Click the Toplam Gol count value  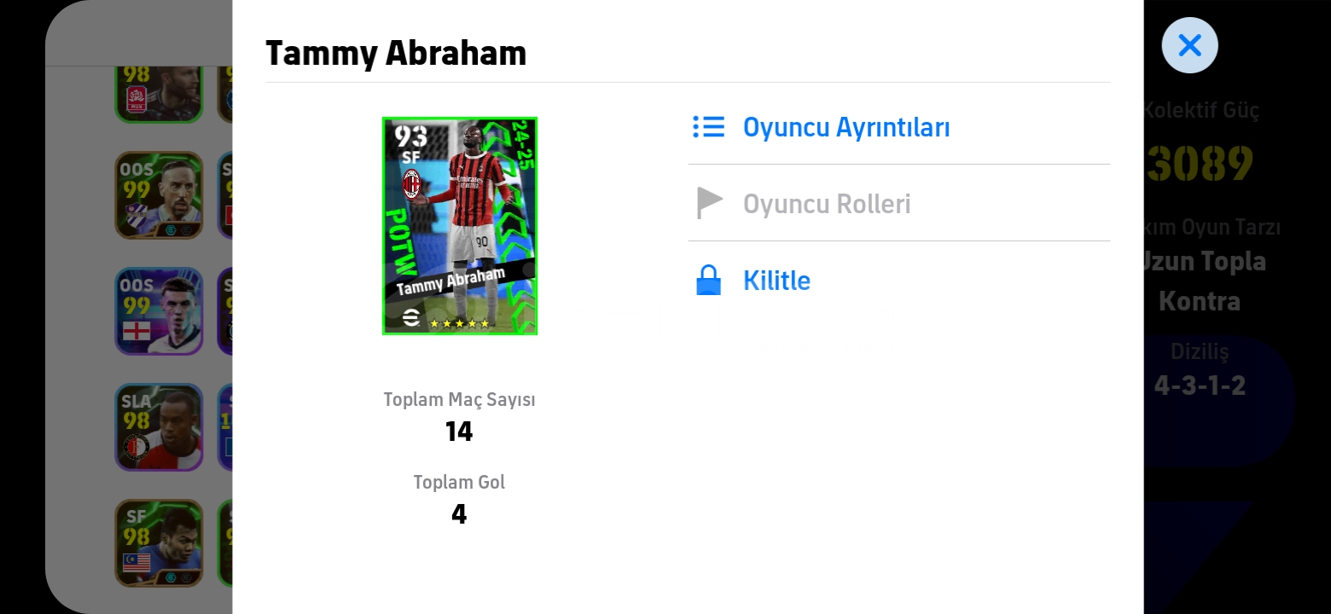[x=459, y=514]
